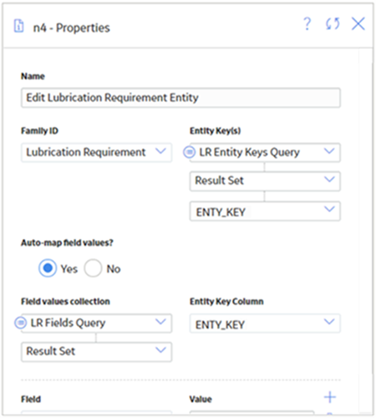Open the Result Set dropdown under Entity Key(s)
The image size is (376, 418).
pyautogui.click(x=265, y=181)
